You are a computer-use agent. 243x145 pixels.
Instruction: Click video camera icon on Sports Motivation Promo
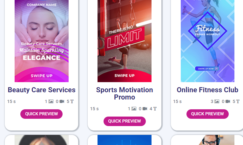[145, 109]
